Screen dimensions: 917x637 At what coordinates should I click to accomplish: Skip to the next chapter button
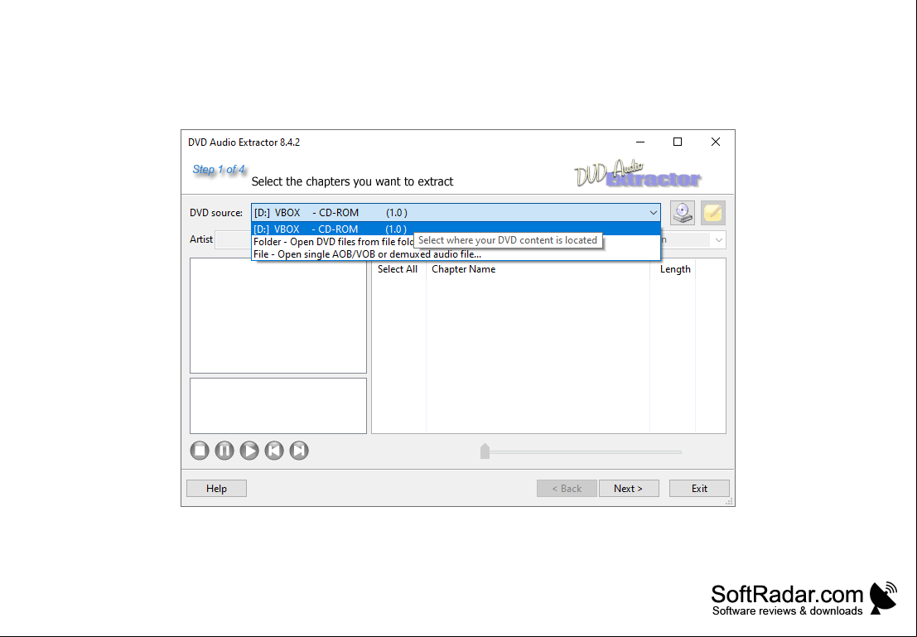coord(299,451)
